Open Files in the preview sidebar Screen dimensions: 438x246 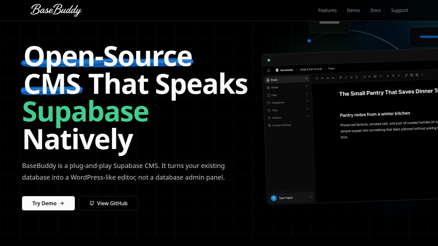pyautogui.click(x=288, y=95)
